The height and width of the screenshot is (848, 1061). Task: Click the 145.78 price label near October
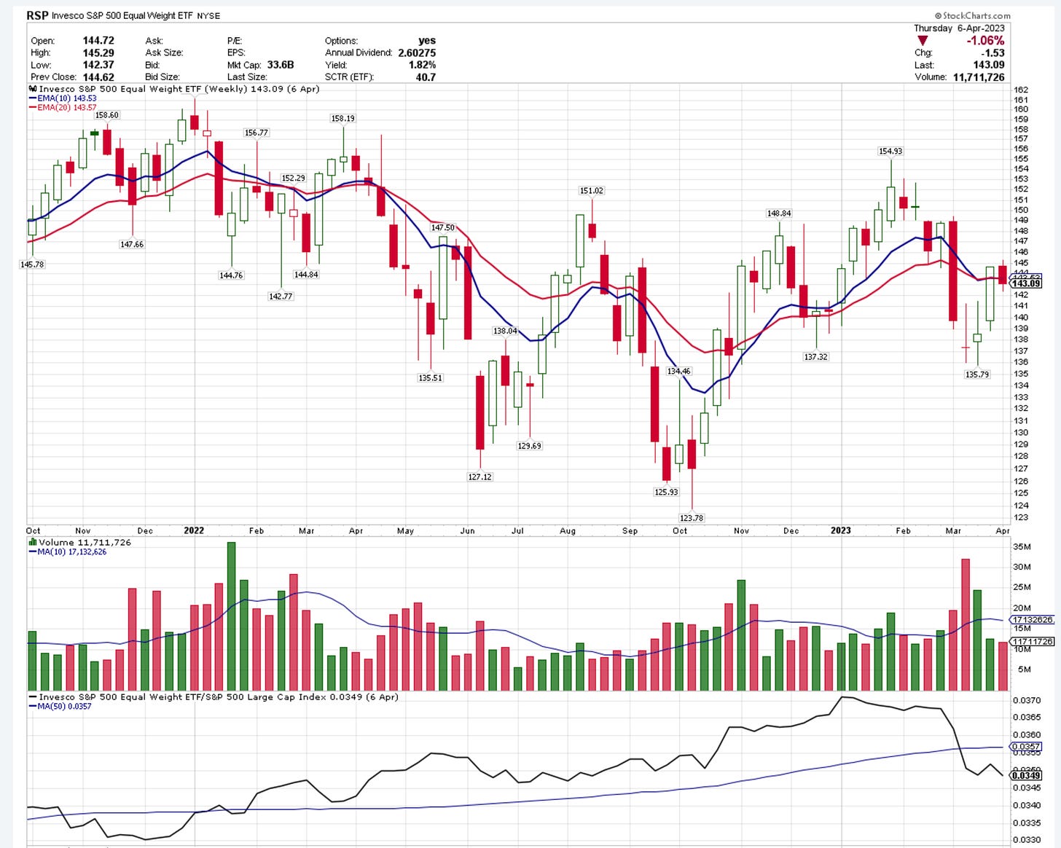[32, 264]
